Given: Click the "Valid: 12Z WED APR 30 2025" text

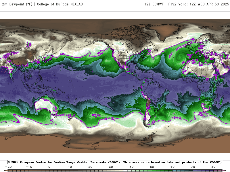Looking at the screenshot, I should pos(204,4).
